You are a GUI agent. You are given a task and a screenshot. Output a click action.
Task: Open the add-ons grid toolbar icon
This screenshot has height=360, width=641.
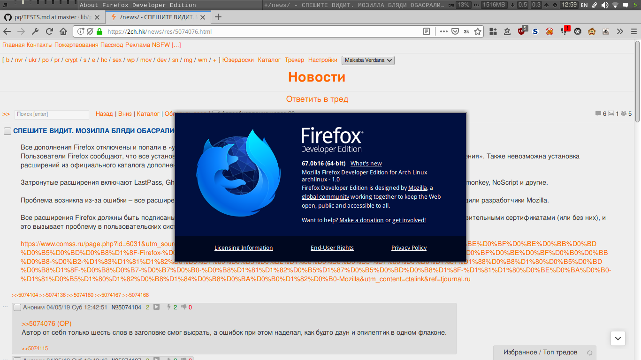tap(493, 31)
